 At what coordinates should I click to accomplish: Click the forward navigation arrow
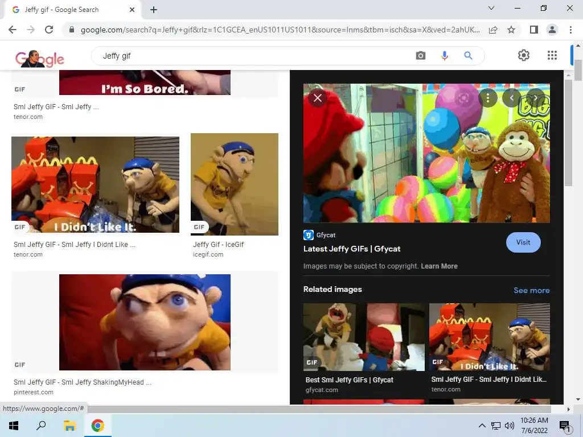[x=31, y=30]
